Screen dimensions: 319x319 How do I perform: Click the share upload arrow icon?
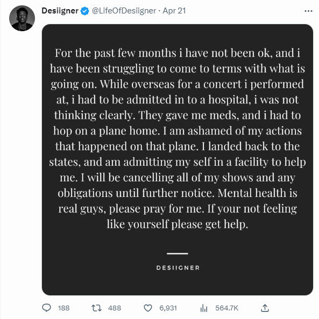pyautogui.click(x=265, y=308)
